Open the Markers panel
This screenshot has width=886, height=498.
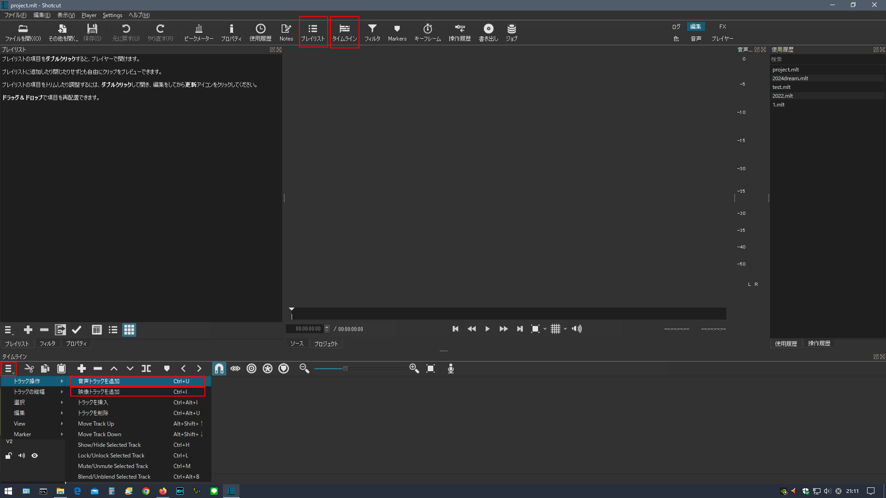pyautogui.click(x=397, y=33)
